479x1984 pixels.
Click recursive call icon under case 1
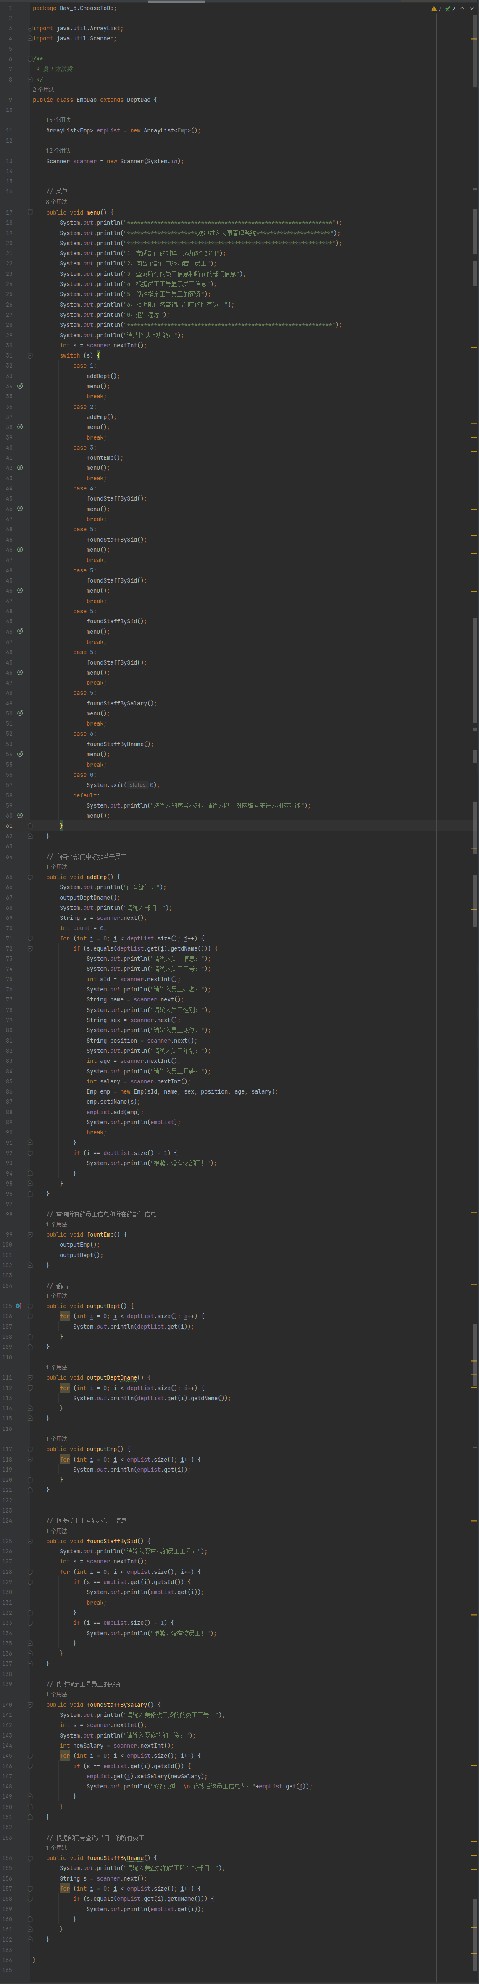click(x=20, y=386)
